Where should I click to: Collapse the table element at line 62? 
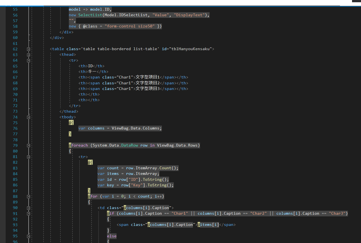(x=28, y=49)
